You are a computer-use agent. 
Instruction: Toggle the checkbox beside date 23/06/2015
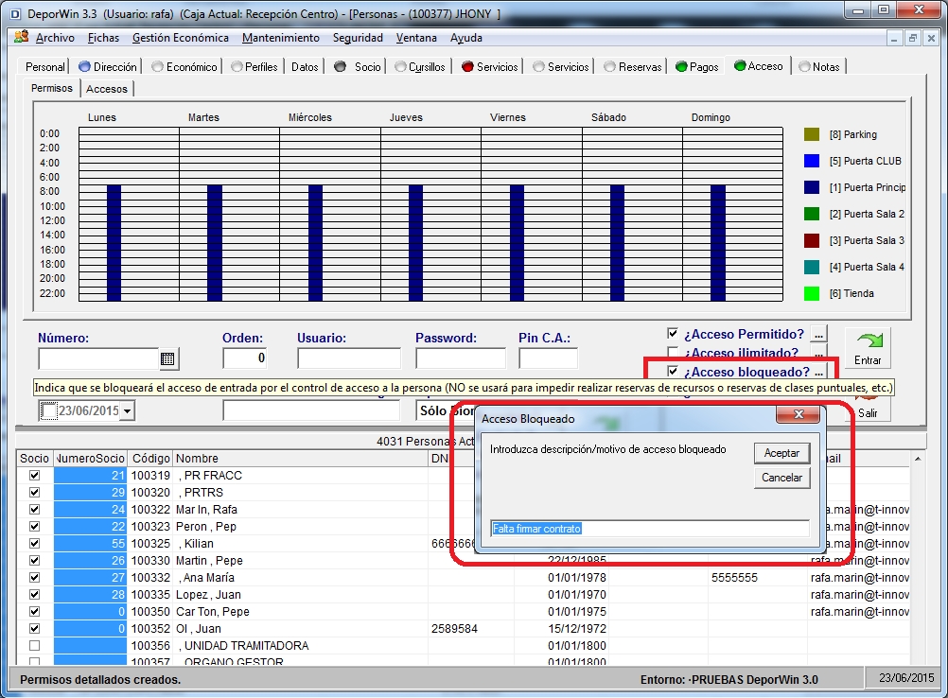click(x=47, y=410)
